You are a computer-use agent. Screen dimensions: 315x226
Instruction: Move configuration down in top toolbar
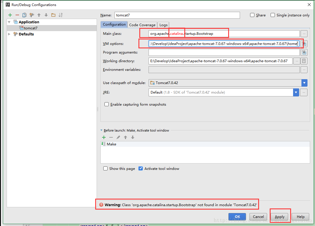point(46,15)
